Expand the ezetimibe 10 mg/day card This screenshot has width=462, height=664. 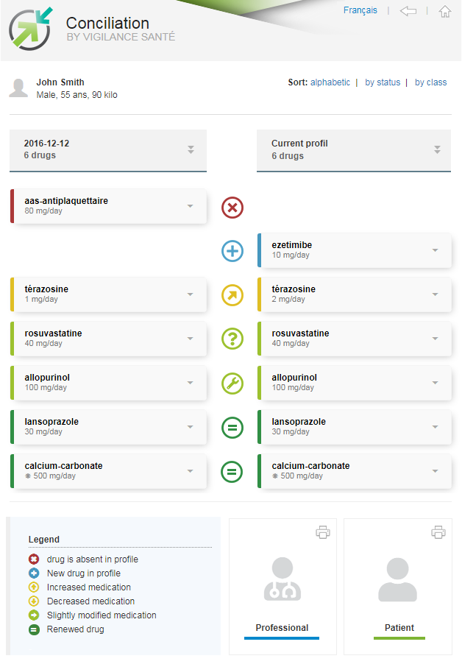point(435,250)
